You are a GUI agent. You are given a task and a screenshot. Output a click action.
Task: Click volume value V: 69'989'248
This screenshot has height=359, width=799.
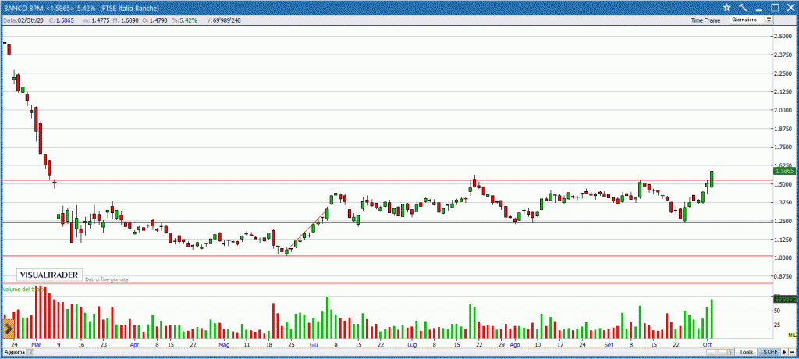[x=224, y=20]
